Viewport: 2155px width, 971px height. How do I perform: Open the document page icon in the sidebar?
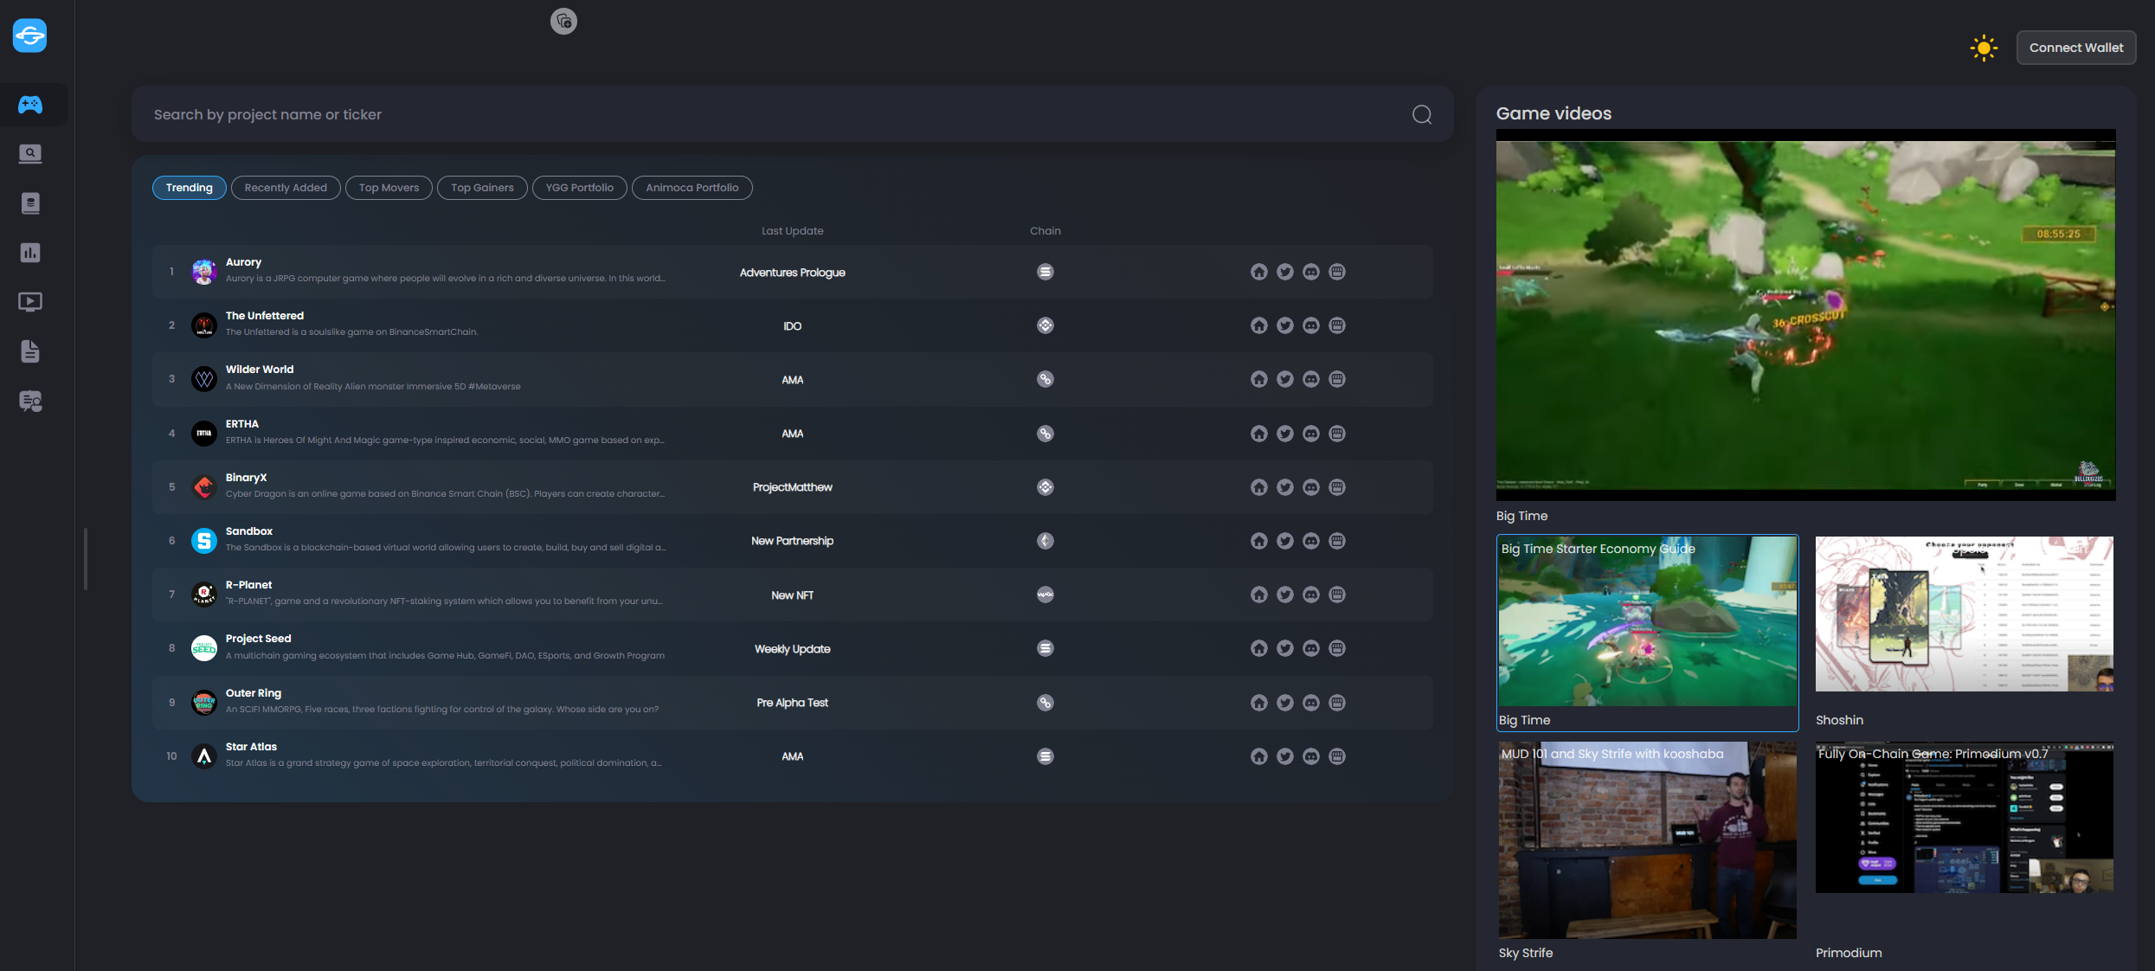30,351
